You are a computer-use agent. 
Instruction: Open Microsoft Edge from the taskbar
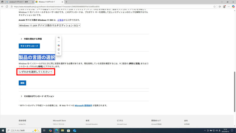57,130
